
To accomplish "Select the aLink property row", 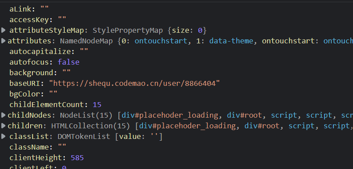I will (x=29, y=9).
